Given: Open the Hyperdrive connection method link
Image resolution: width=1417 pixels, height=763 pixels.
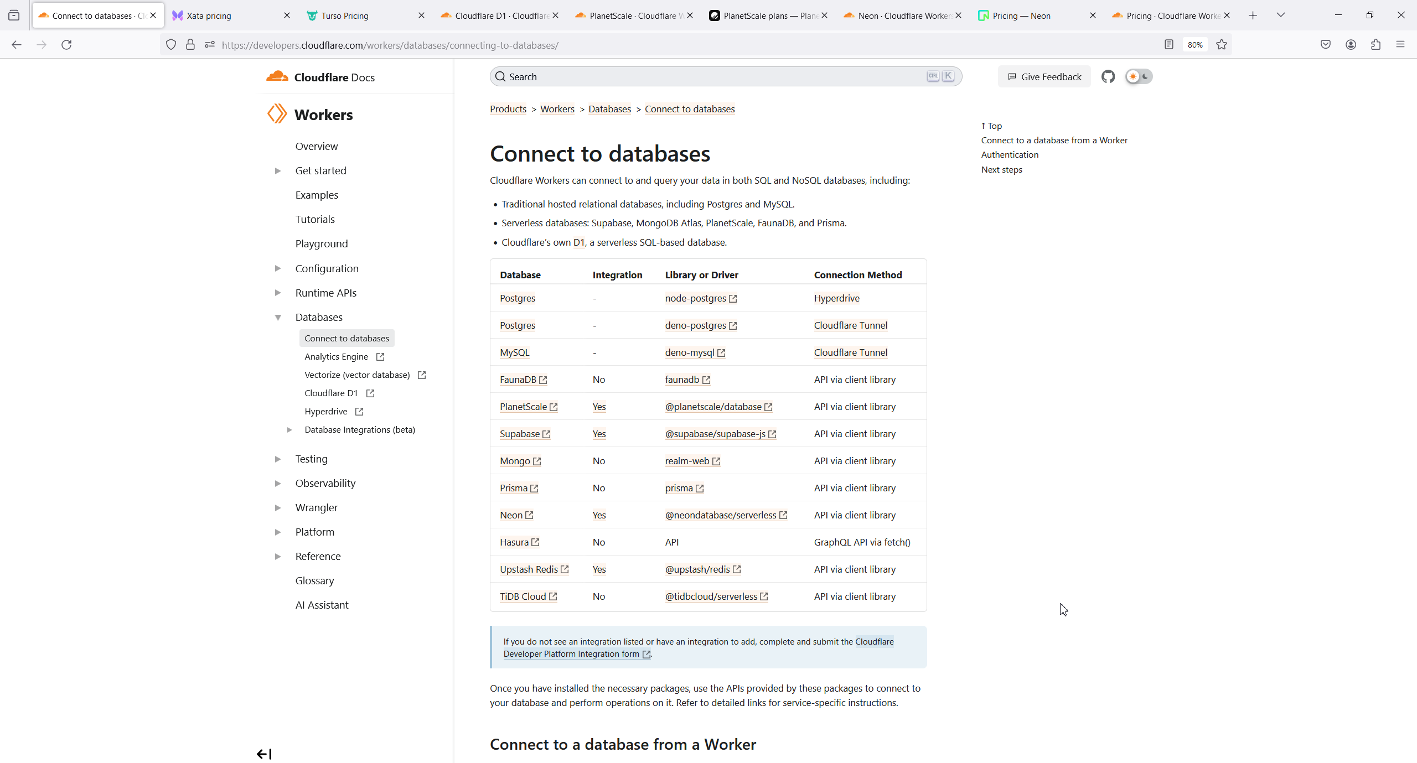Looking at the screenshot, I should click(836, 298).
